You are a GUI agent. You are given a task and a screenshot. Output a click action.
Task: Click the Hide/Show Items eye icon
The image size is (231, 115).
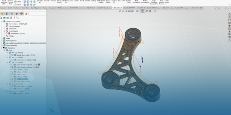(142, 11)
